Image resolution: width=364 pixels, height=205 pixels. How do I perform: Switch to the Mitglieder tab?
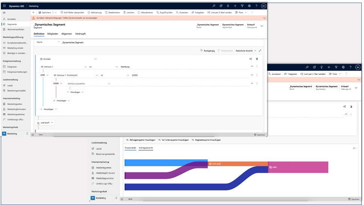tap(53, 34)
